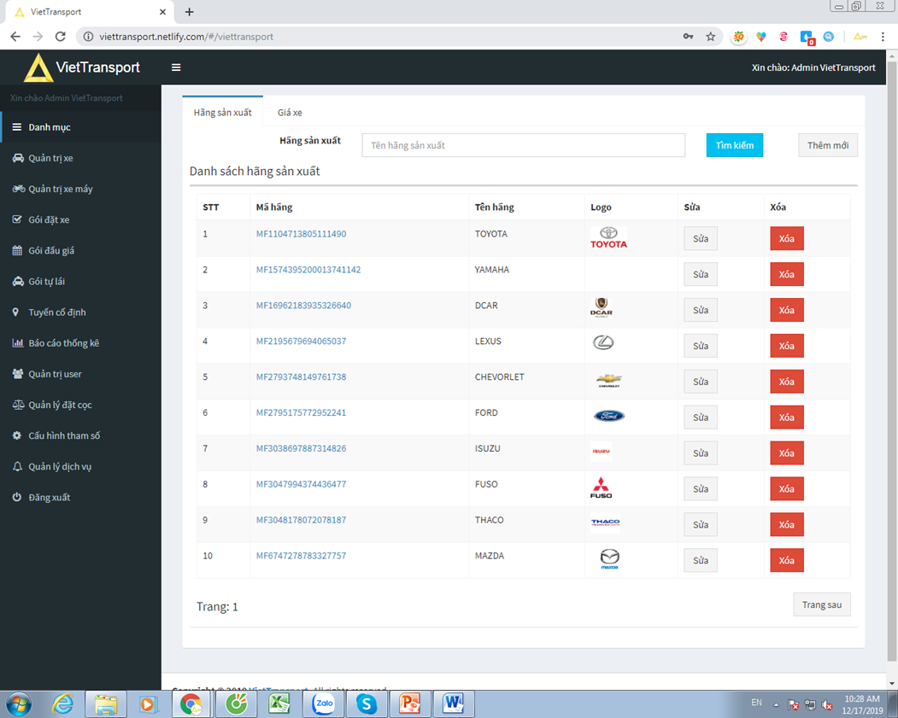The image size is (898, 718).
Task: Focus the Tên hãng sản xuất input
Action: pyautogui.click(x=524, y=144)
